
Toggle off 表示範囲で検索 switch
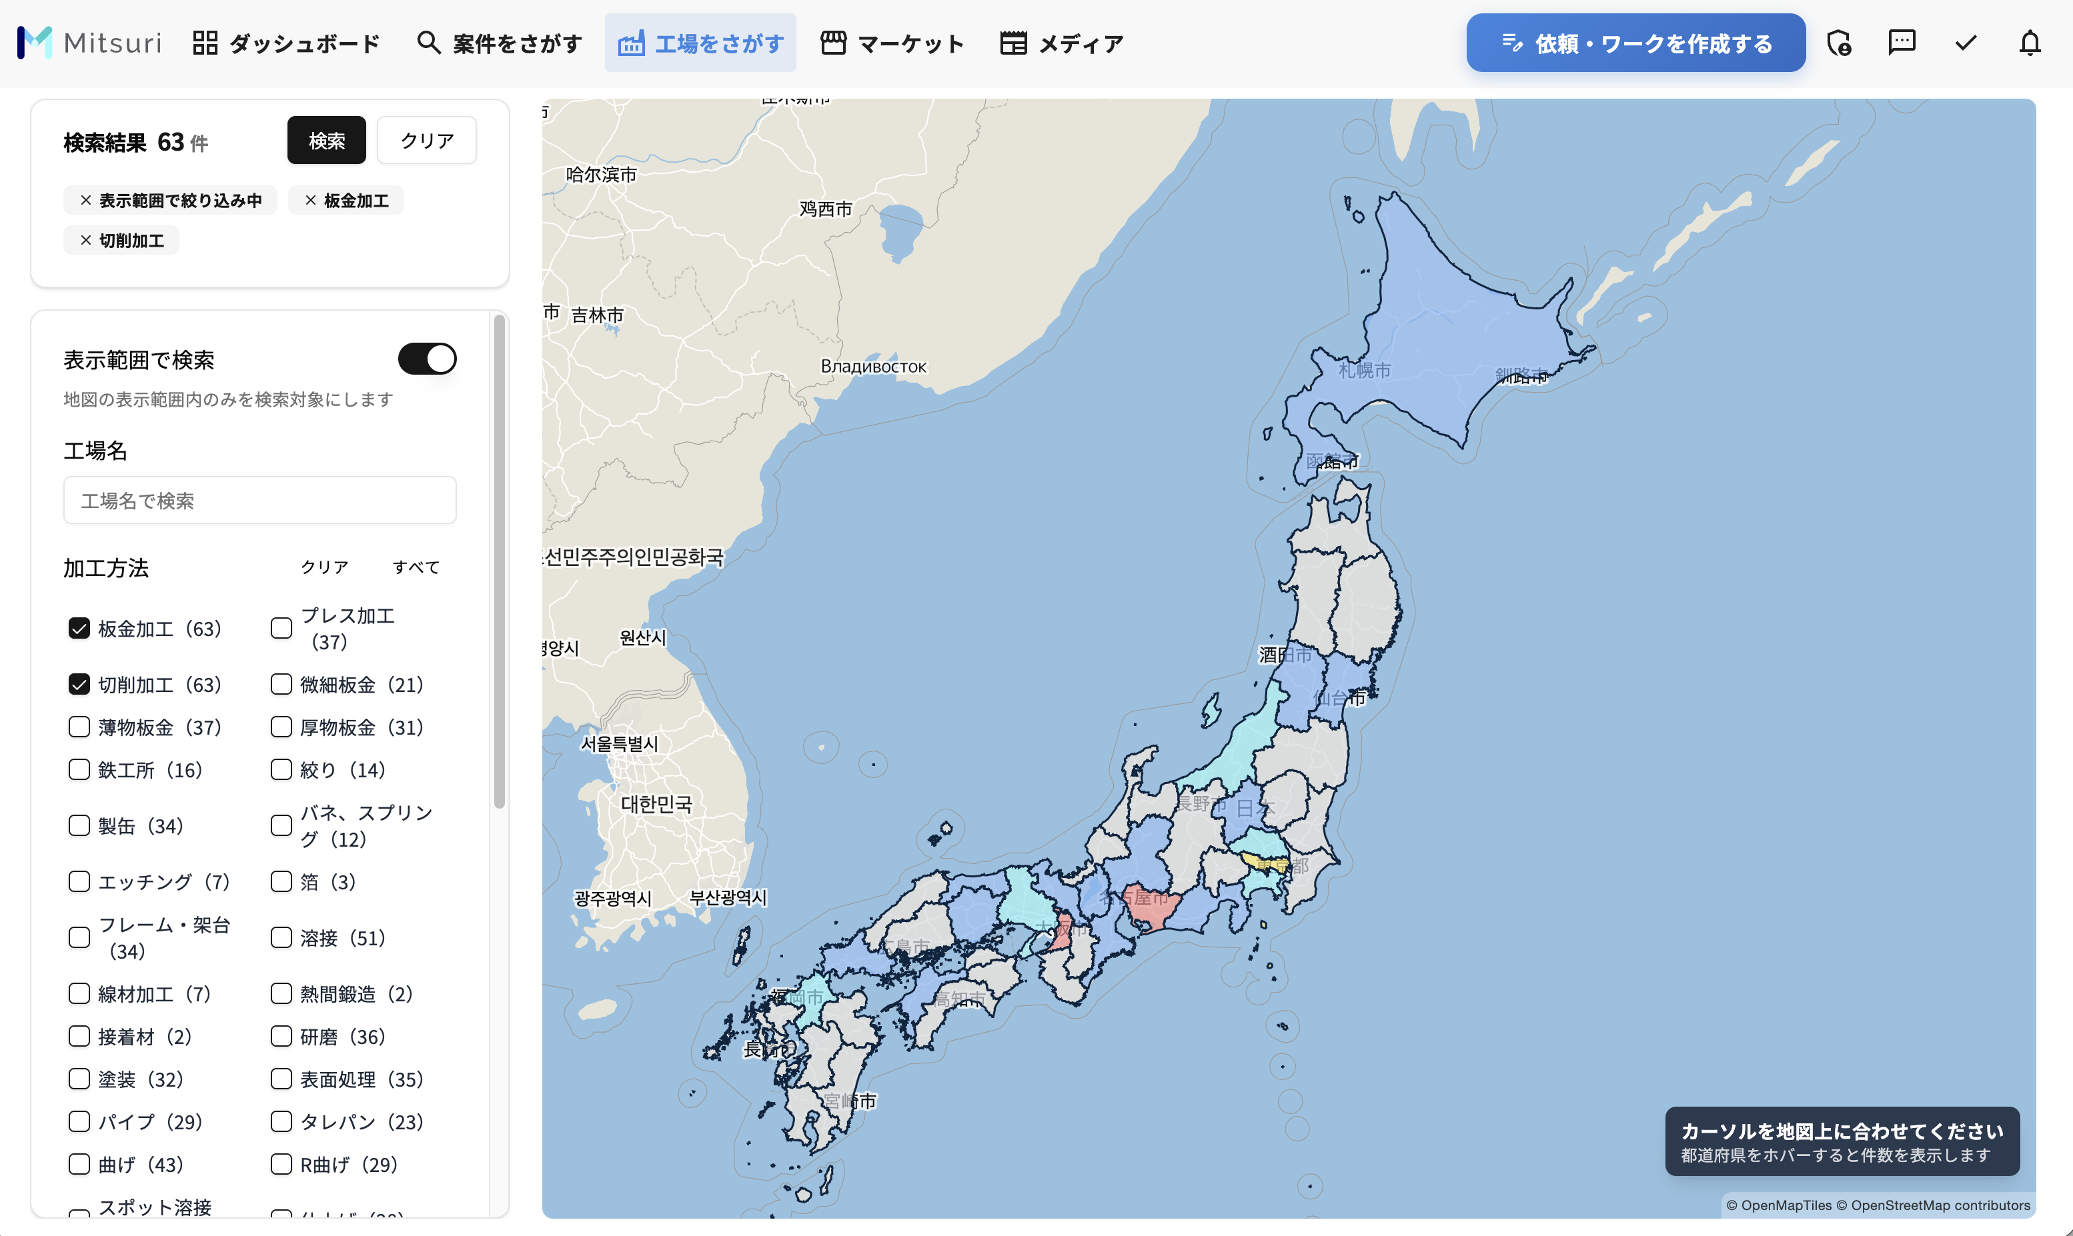point(427,359)
